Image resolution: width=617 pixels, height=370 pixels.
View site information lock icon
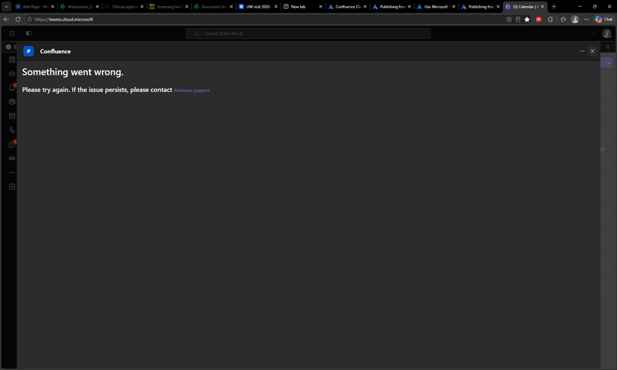[30, 19]
